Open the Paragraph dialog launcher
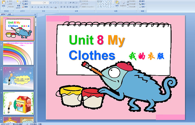 (95, 11)
